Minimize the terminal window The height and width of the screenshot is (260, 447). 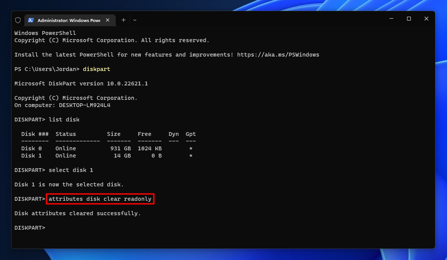pos(391,19)
